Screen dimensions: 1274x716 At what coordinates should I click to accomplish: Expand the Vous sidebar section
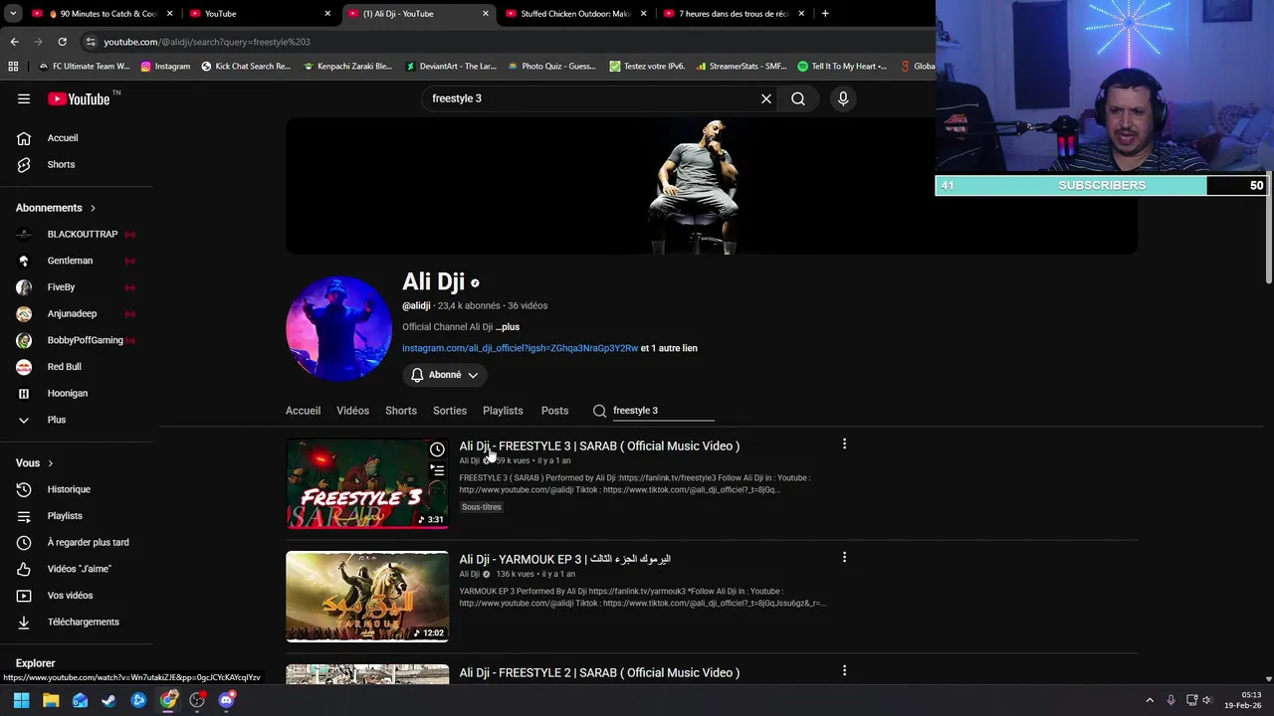pyautogui.click(x=35, y=463)
